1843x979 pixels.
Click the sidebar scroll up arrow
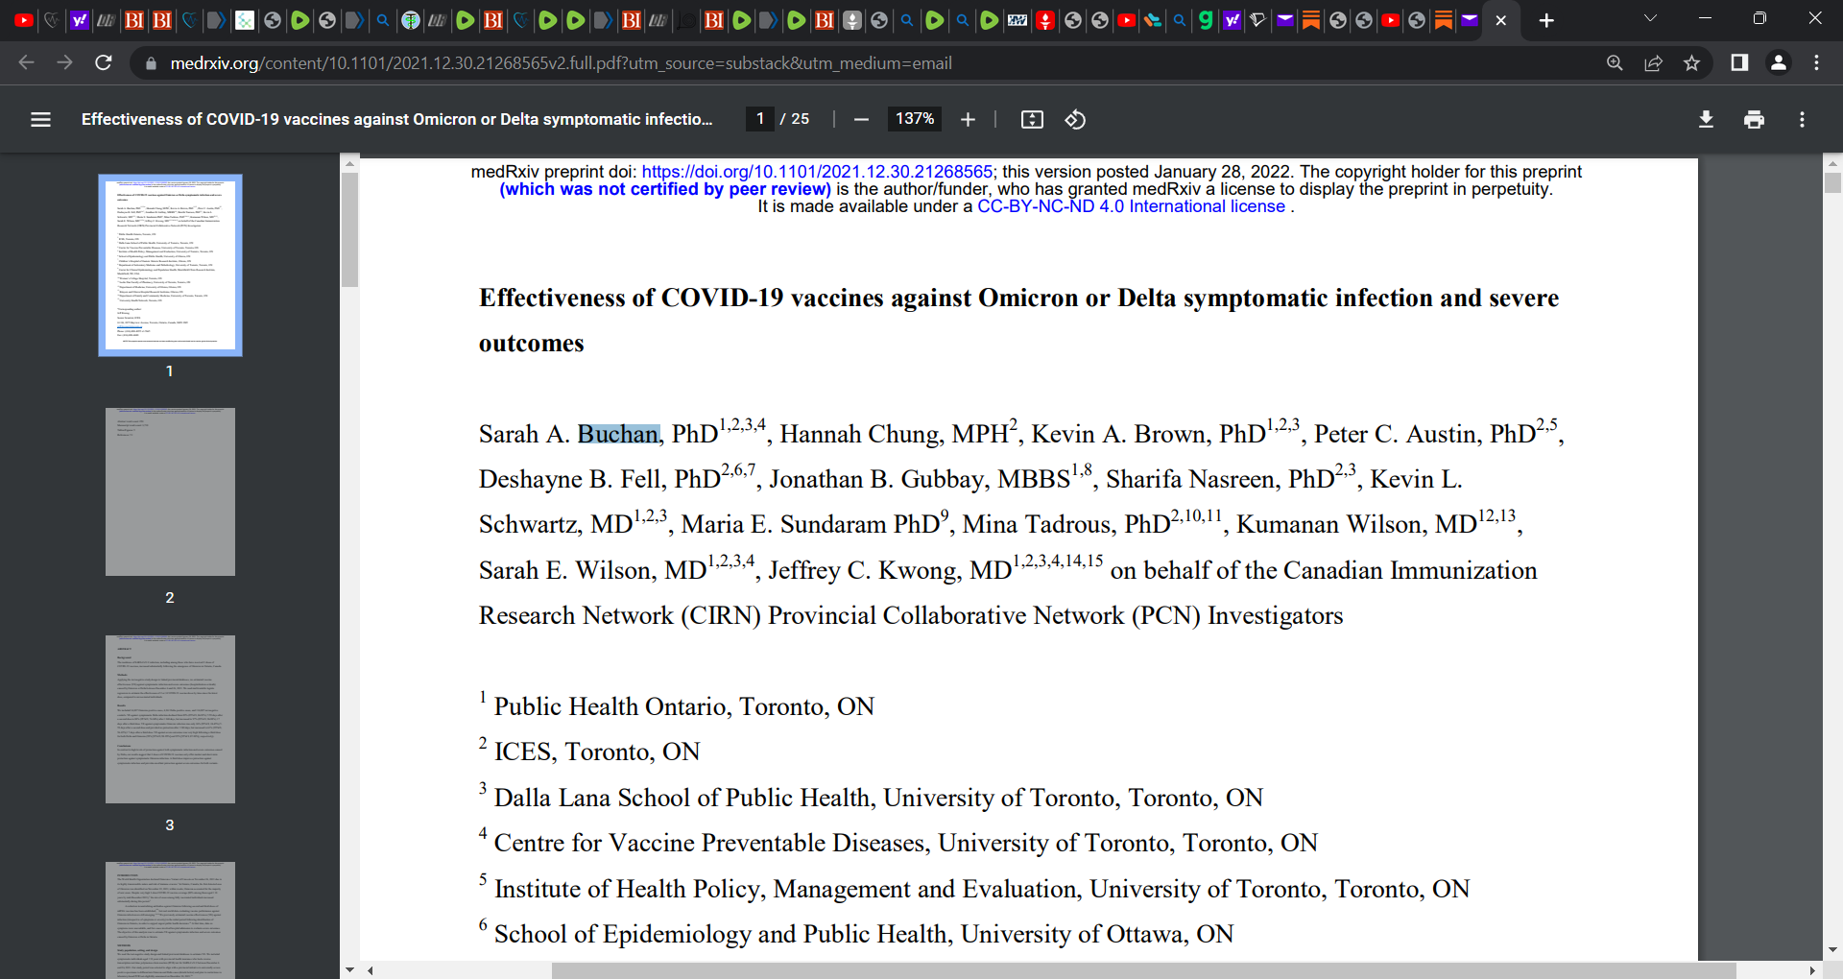pyautogui.click(x=349, y=163)
